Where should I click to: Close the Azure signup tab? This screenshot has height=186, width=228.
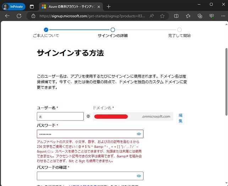click(99, 7)
